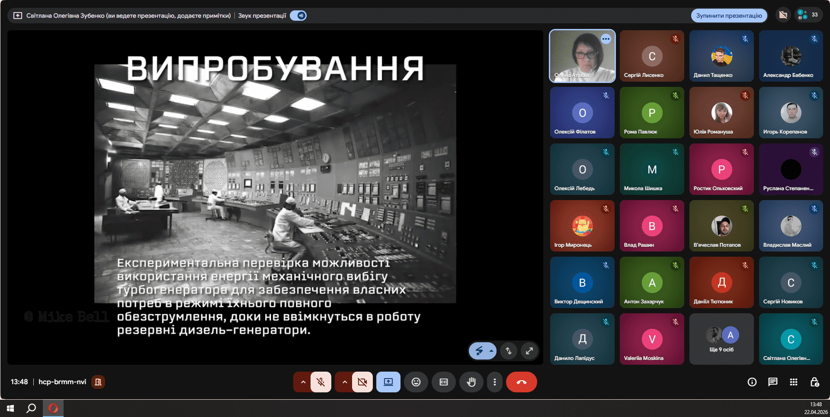Turn on your camera
This screenshot has width=830, height=417.
pyautogui.click(x=362, y=382)
